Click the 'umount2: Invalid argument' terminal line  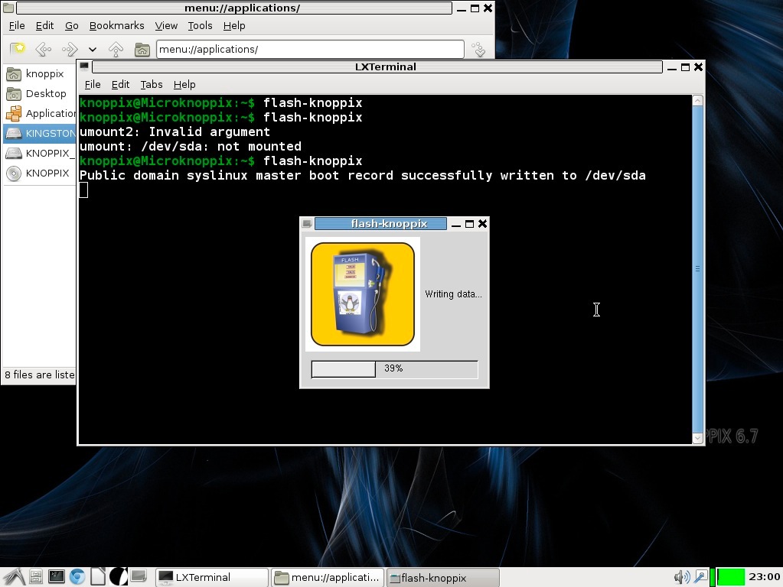coord(175,132)
